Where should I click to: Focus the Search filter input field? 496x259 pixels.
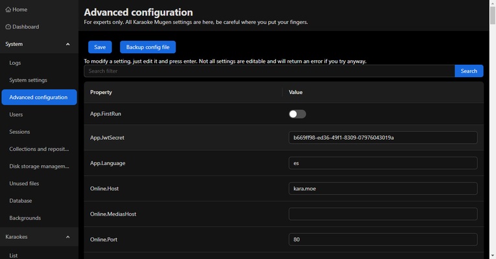pyautogui.click(x=269, y=71)
